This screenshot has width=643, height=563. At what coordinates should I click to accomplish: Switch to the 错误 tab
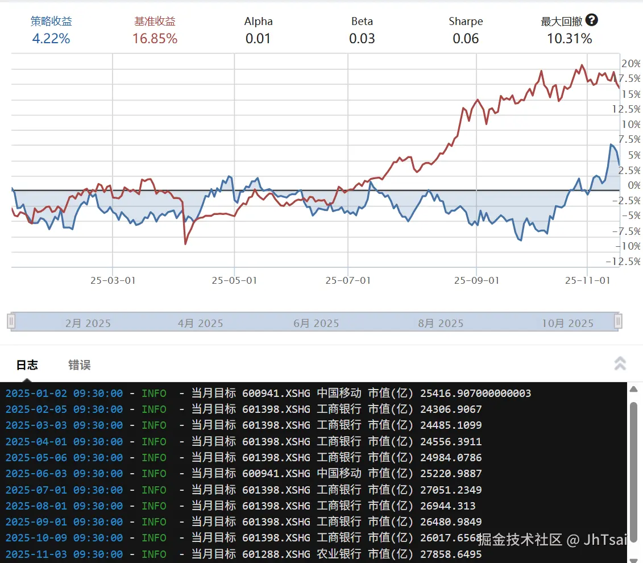pyautogui.click(x=79, y=365)
